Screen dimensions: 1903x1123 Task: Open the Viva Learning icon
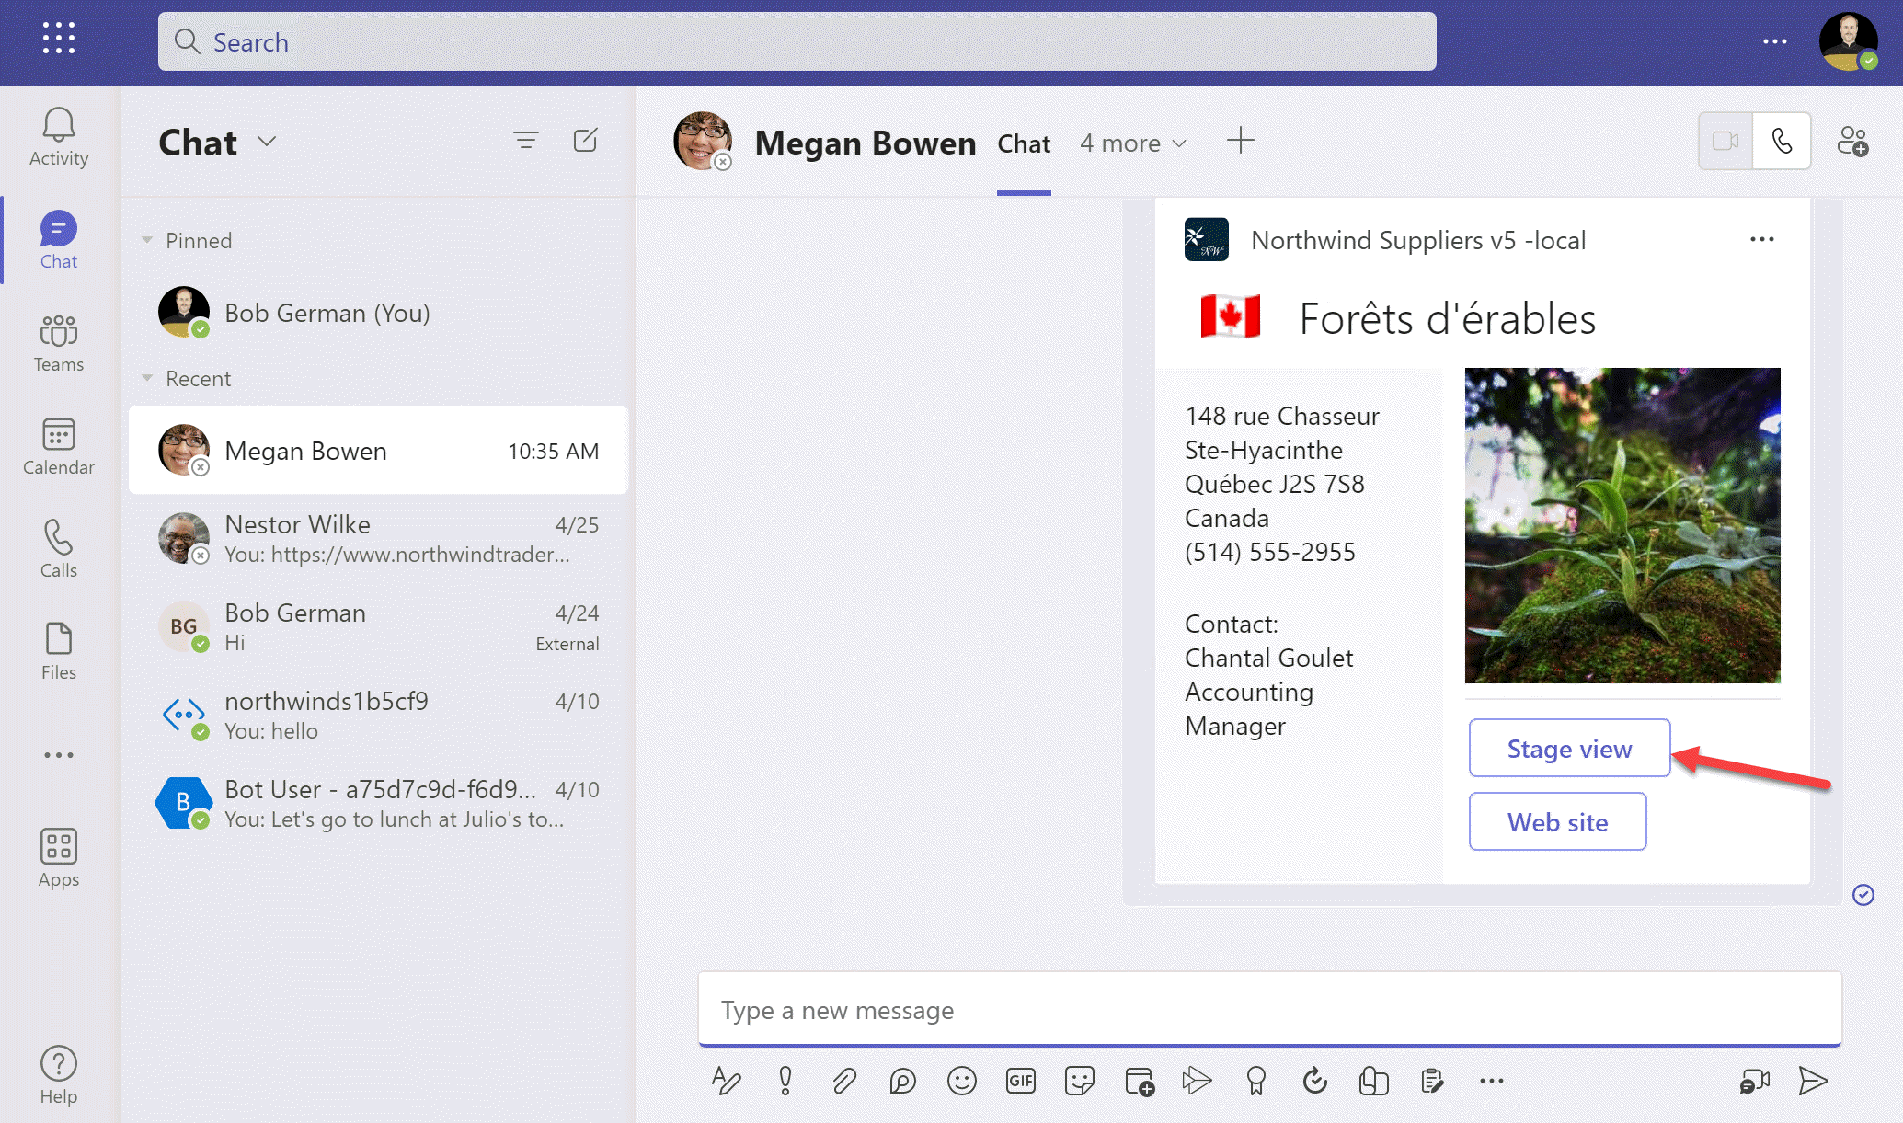click(1374, 1081)
